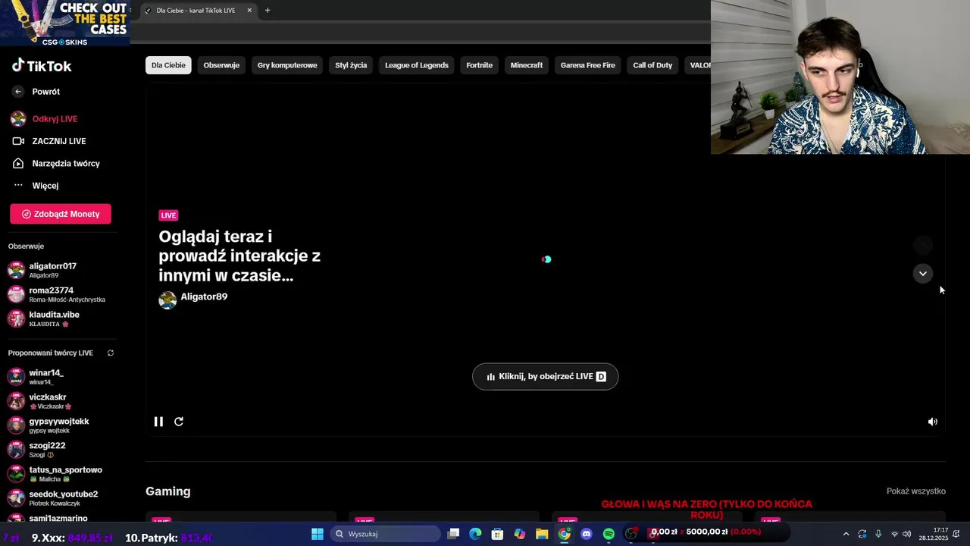Close the TikTok LIVE browser tab
Screen dimensions: 970x546
[x=249, y=11]
